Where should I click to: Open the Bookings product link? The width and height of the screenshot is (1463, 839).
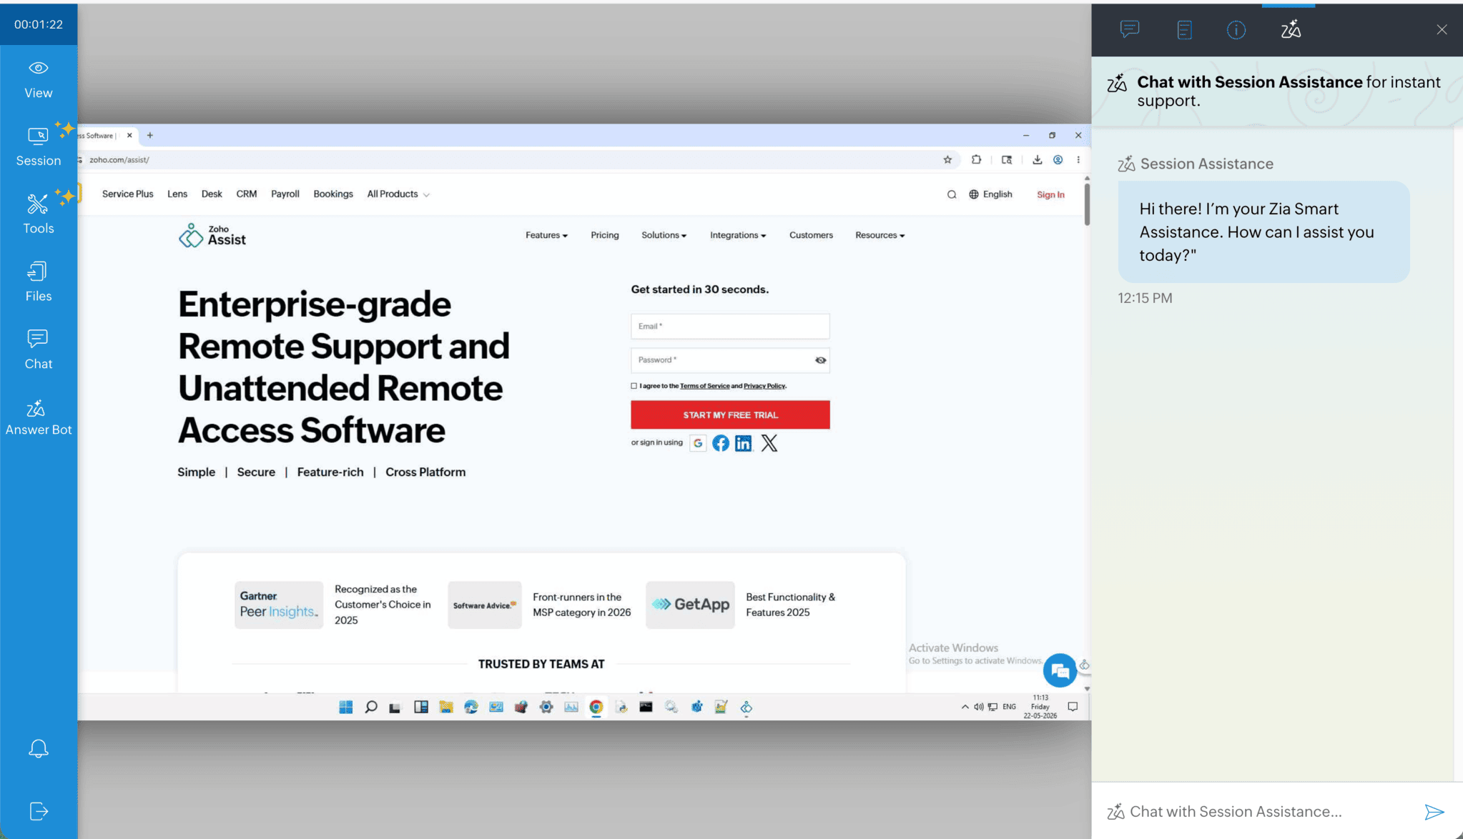333,194
